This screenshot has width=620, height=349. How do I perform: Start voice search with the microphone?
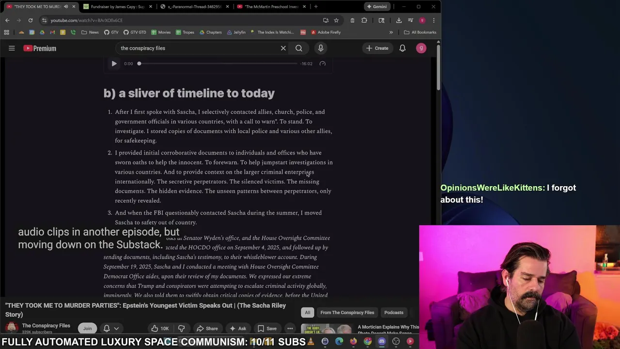pos(320,48)
